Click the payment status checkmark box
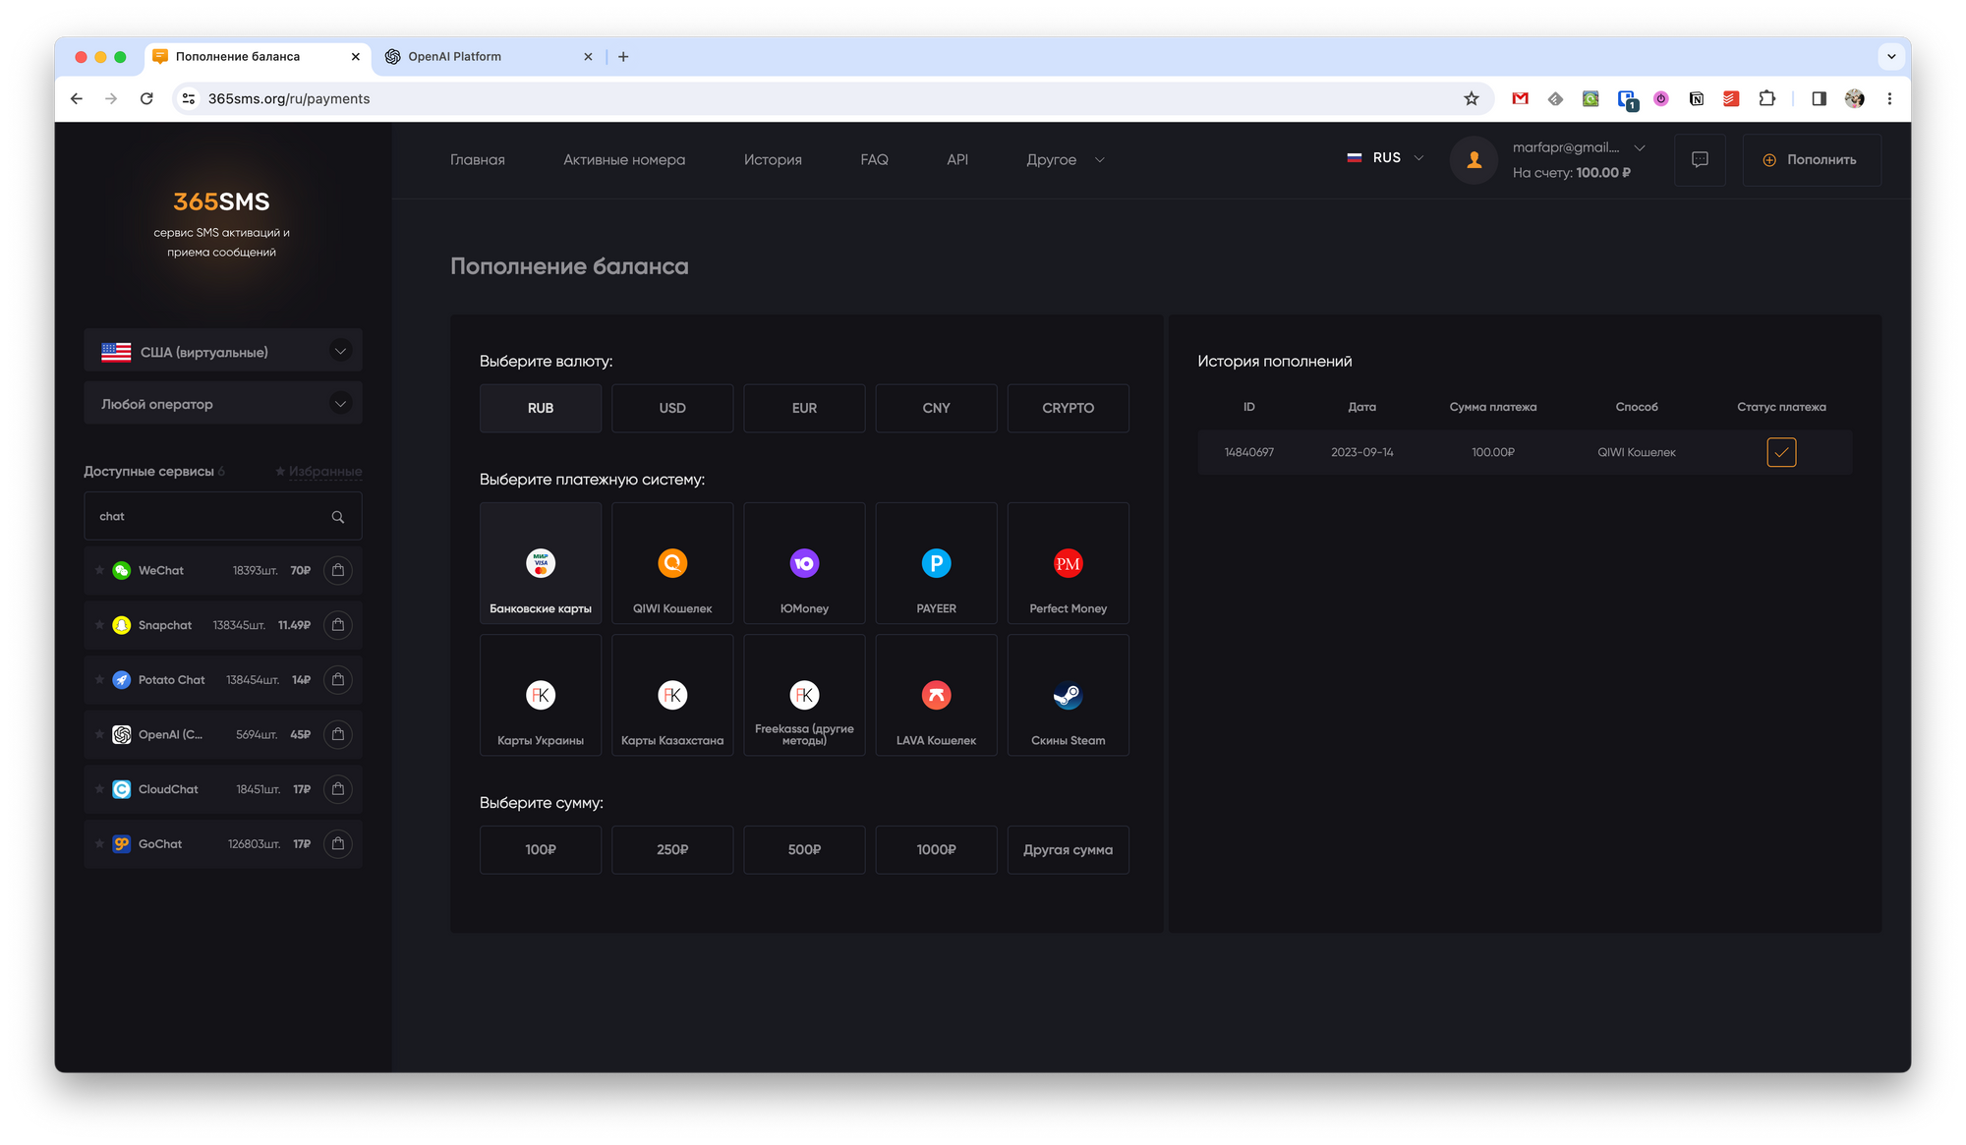1966x1145 pixels. (x=1781, y=452)
